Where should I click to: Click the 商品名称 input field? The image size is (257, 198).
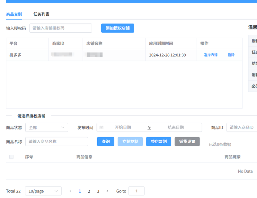(57, 141)
